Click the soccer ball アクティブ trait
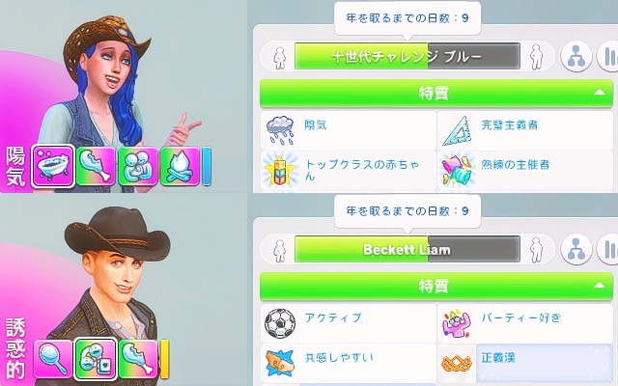The width and height of the screenshot is (618, 386). (348, 323)
